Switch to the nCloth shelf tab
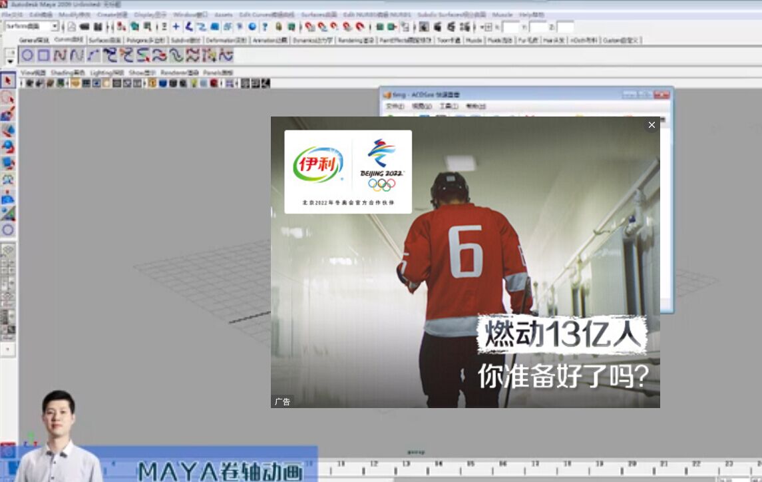The image size is (762, 482). (583, 41)
